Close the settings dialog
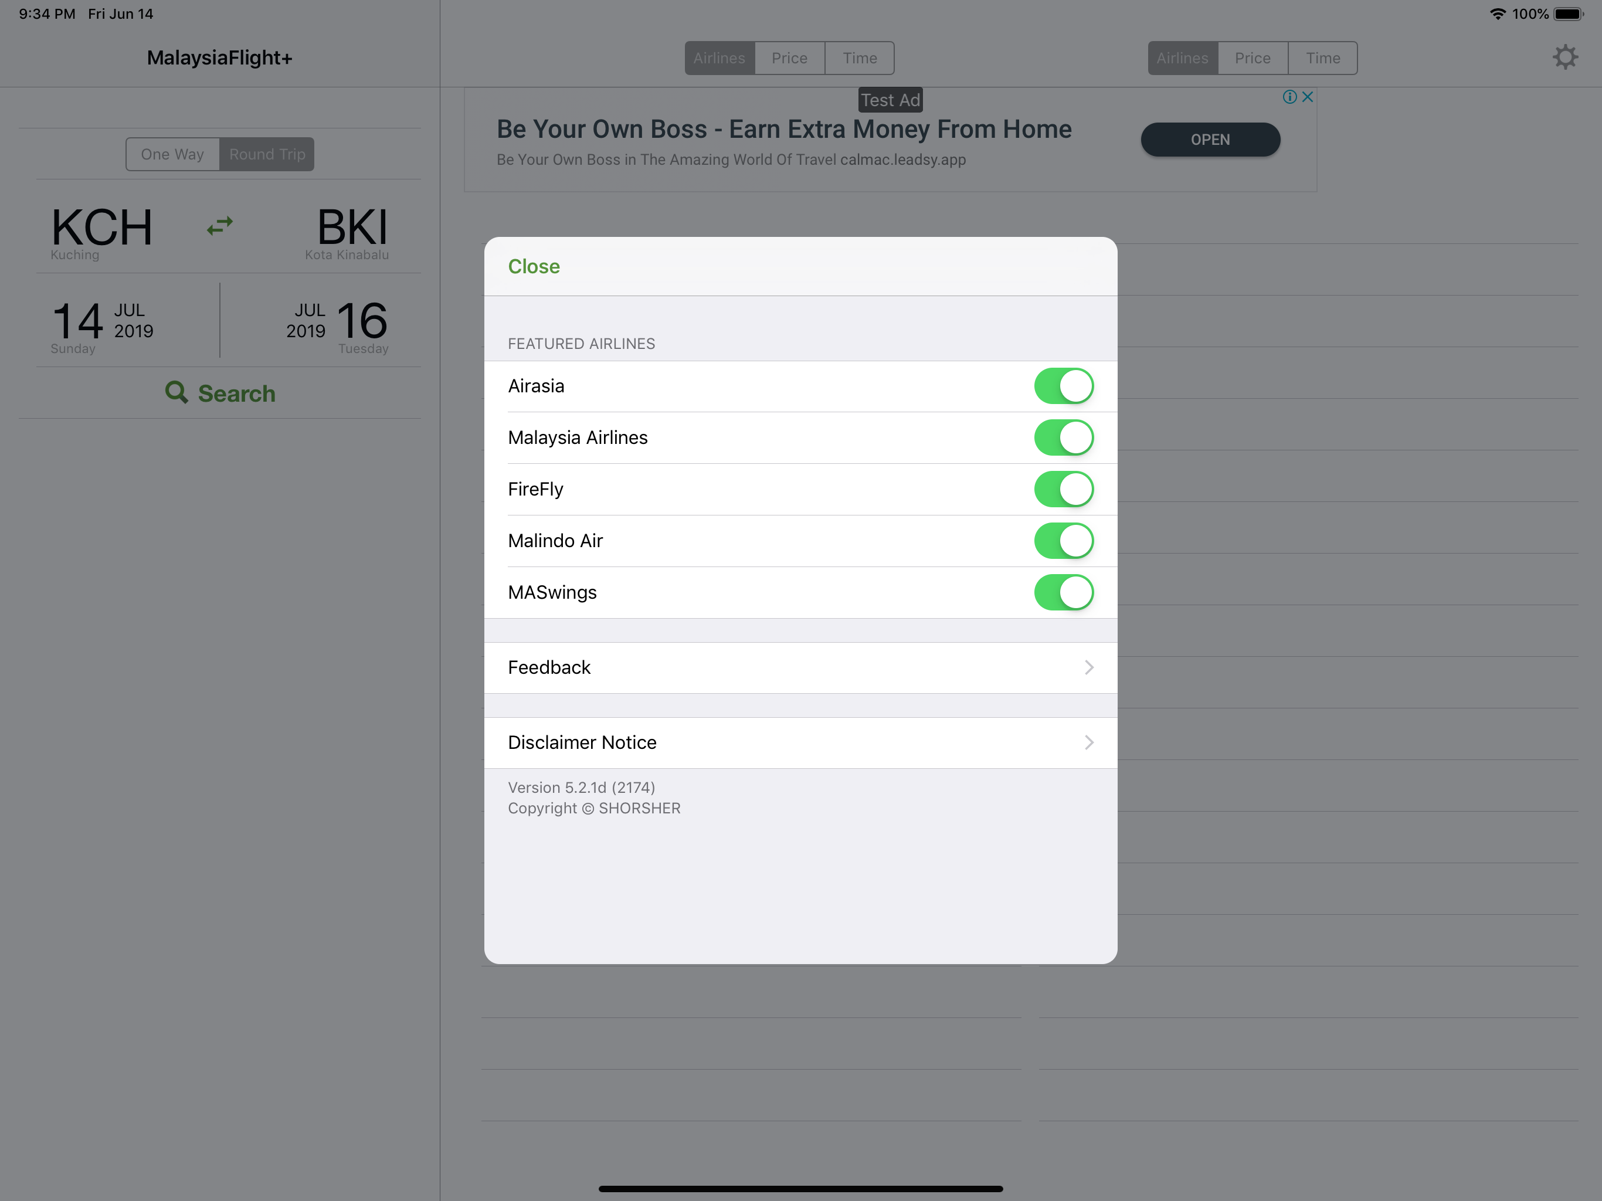Screen dimensions: 1602x1201 (x=534, y=267)
